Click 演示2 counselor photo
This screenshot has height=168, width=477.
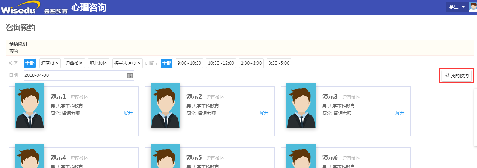click(165, 106)
